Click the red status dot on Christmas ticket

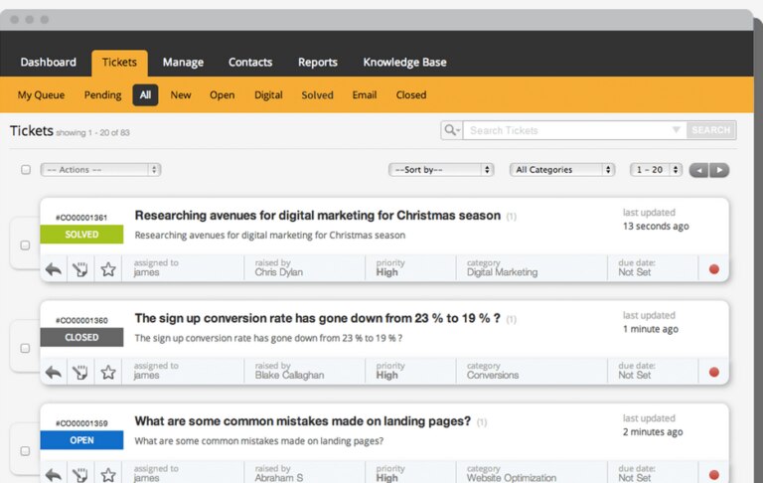[x=714, y=269]
